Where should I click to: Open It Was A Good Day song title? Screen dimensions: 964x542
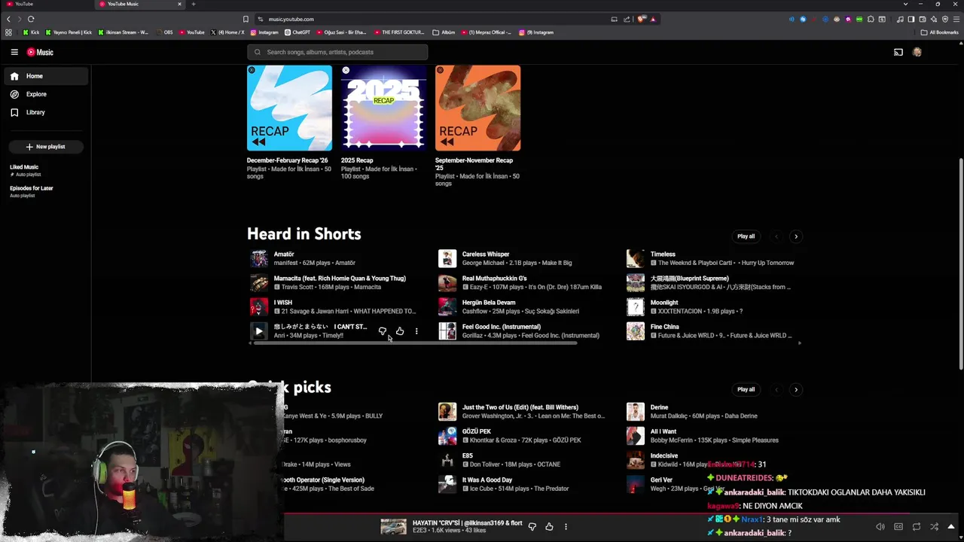pos(487,480)
